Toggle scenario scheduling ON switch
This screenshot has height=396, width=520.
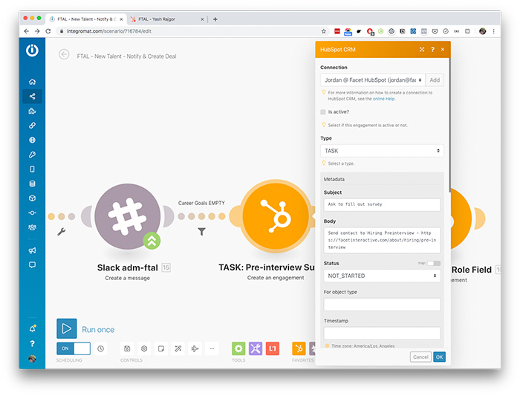coord(74,348)
